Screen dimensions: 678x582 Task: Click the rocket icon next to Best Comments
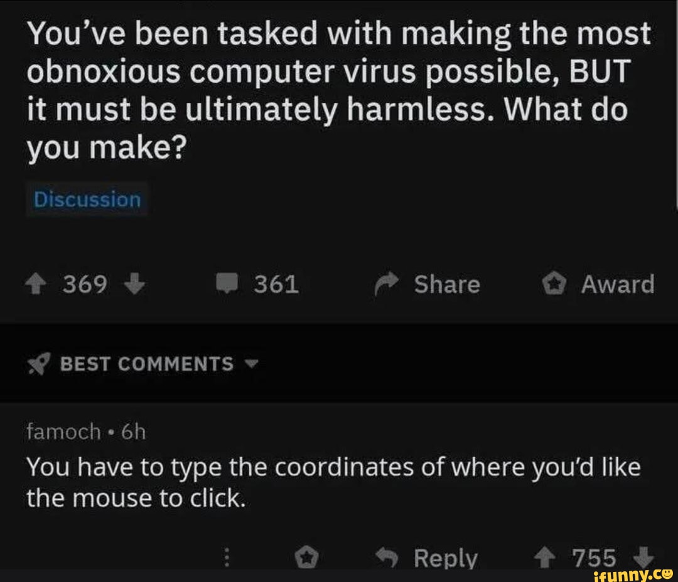click(x=38, y=362)
